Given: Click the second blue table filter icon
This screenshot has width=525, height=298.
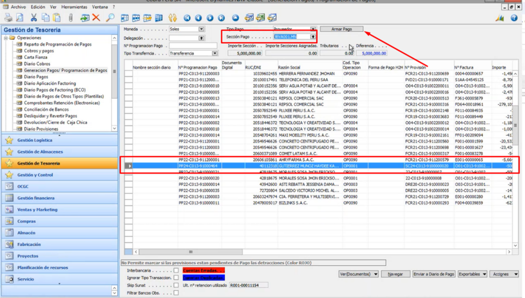Looking at the screenshot, I should coord(136,18).
